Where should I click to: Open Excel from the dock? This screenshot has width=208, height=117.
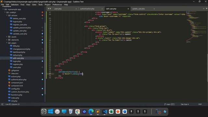(111, 111)
